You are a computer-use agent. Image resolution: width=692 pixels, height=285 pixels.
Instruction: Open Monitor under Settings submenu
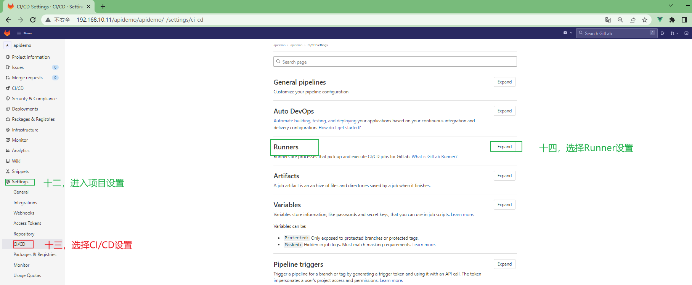click(x=21, y=265)
